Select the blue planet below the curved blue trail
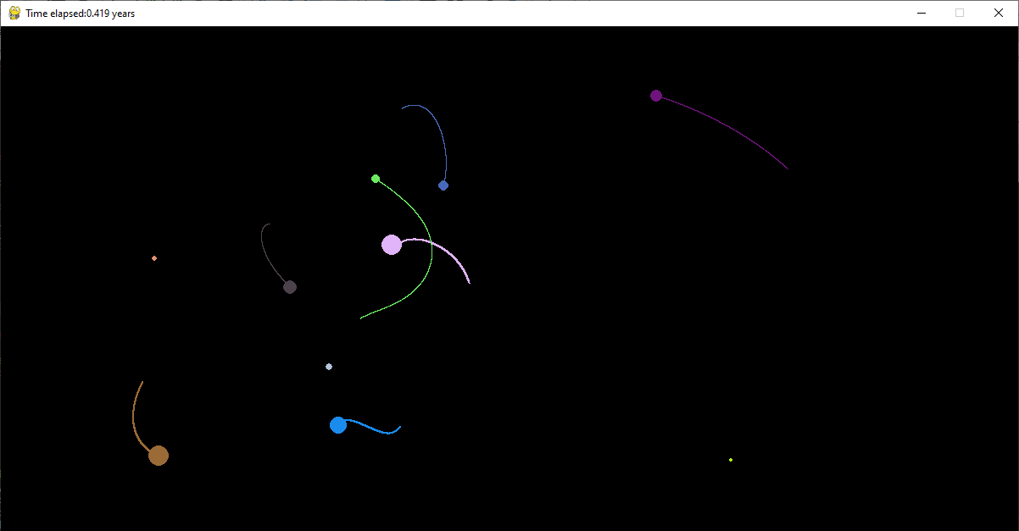 [x=443, y=185]
